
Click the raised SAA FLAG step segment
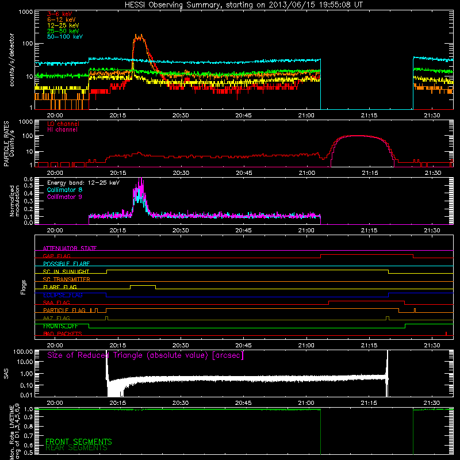click(367, 301)
